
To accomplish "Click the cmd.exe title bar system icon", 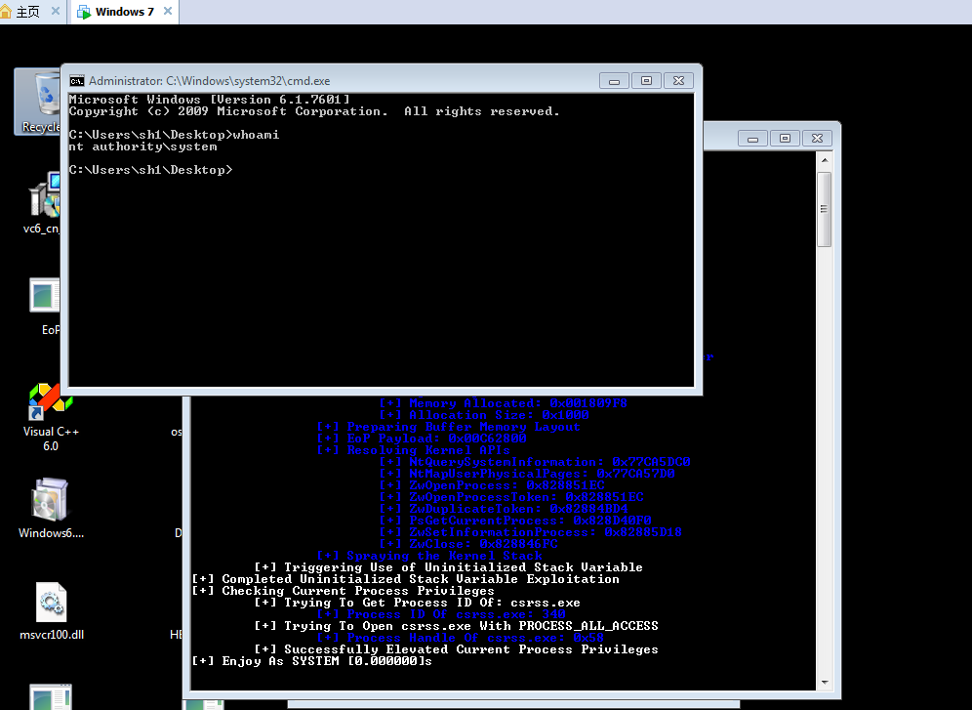I will [77, 81].
